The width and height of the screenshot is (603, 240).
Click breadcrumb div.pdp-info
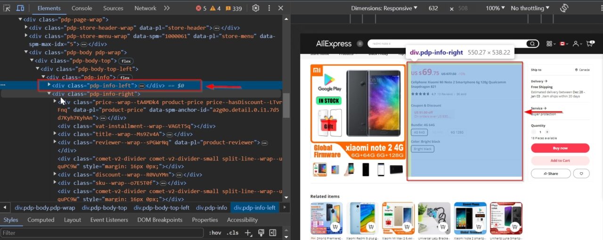click(212, 208)
